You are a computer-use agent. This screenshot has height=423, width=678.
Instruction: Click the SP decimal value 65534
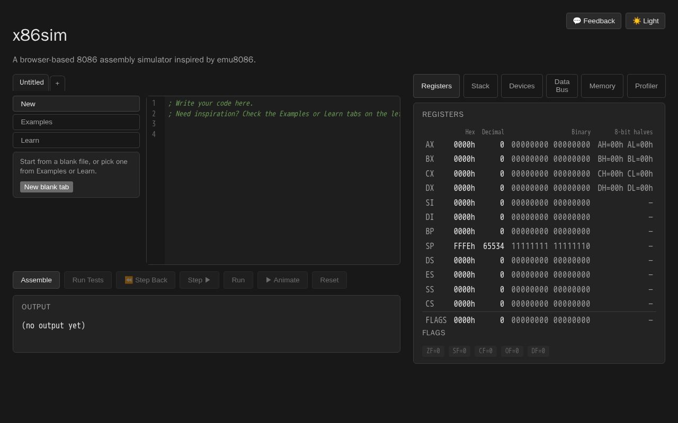tap(494, 246)
